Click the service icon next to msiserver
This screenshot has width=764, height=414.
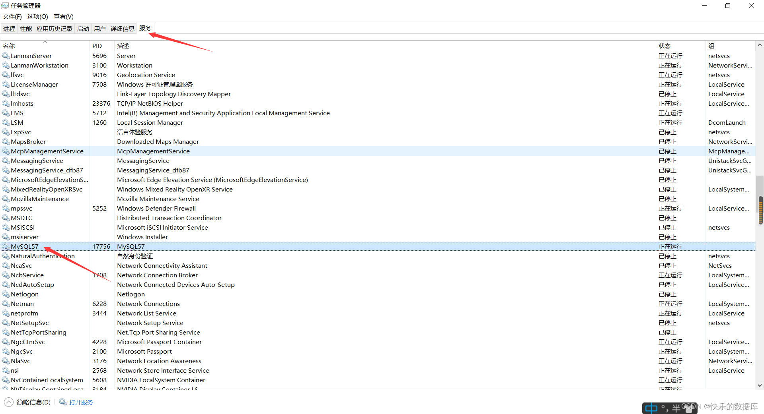pos(6,237)
